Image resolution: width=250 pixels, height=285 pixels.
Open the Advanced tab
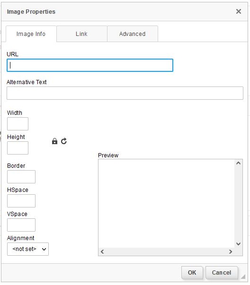pyautogui.click(x=133, y=34)
